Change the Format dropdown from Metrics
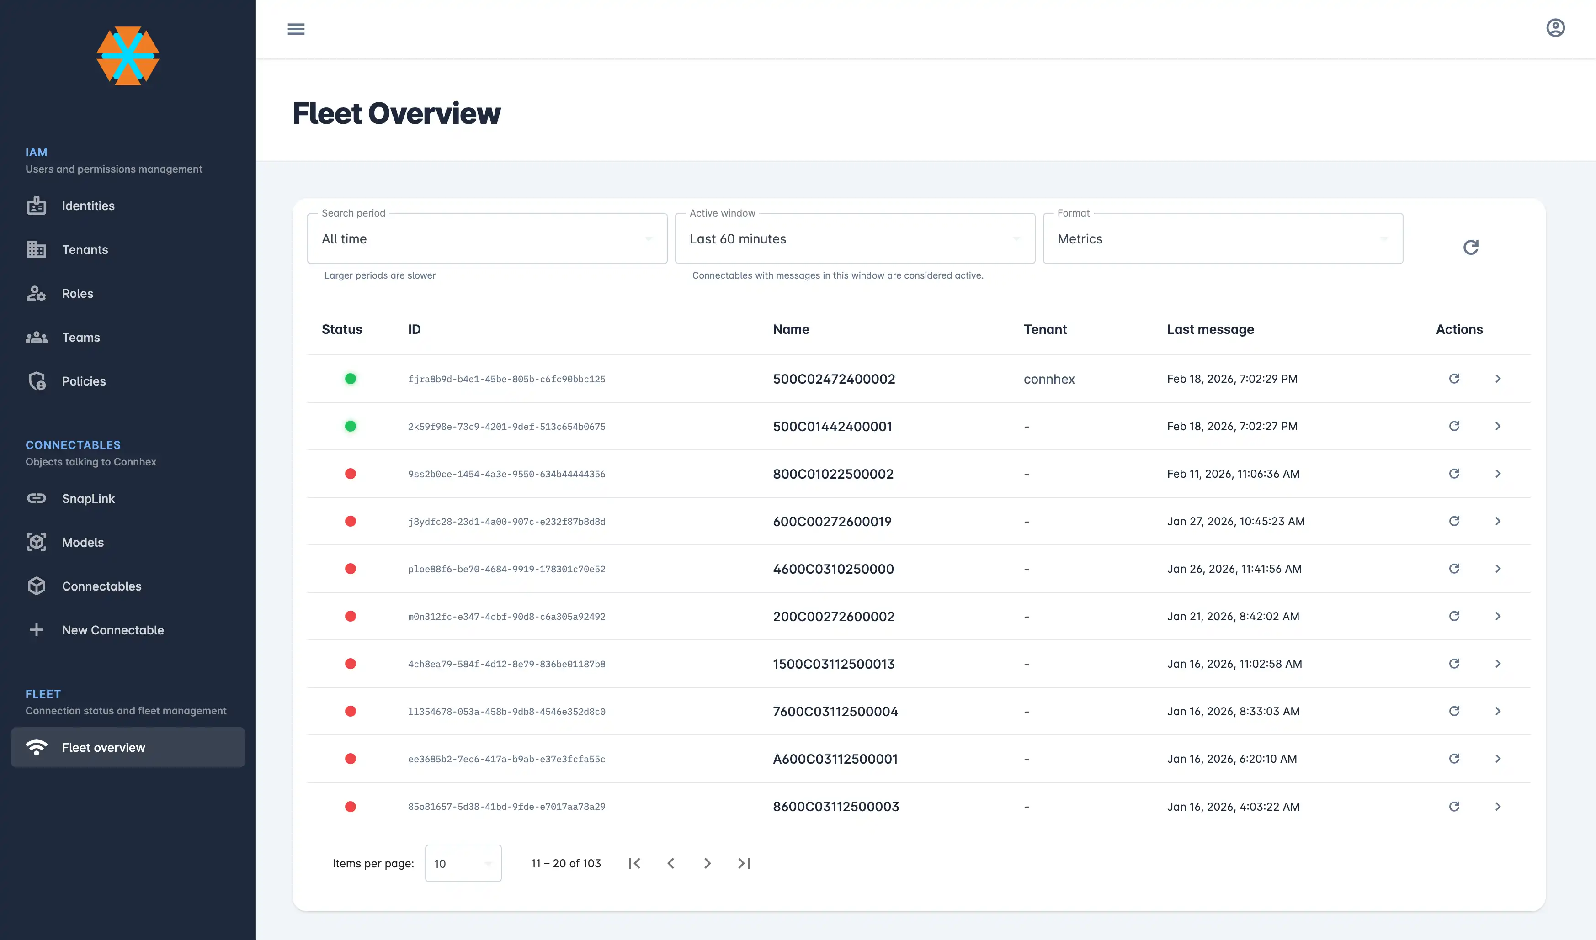 pyautogui.click(x=1222, y=239)
